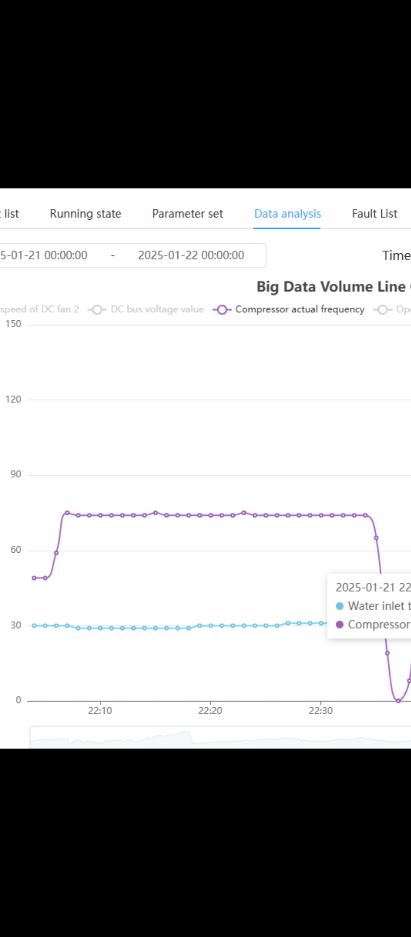This screenshot has height=937, width=411.
Task: Switch to the Running state tab
Action: [85, 214]
